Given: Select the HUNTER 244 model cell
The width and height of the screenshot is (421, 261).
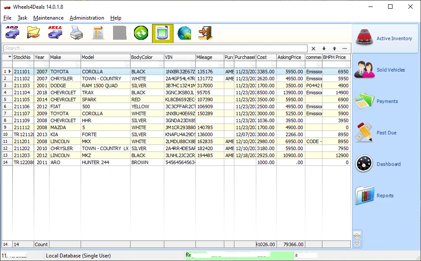Looking at the screenshot, I should click(x=106, y=162).
